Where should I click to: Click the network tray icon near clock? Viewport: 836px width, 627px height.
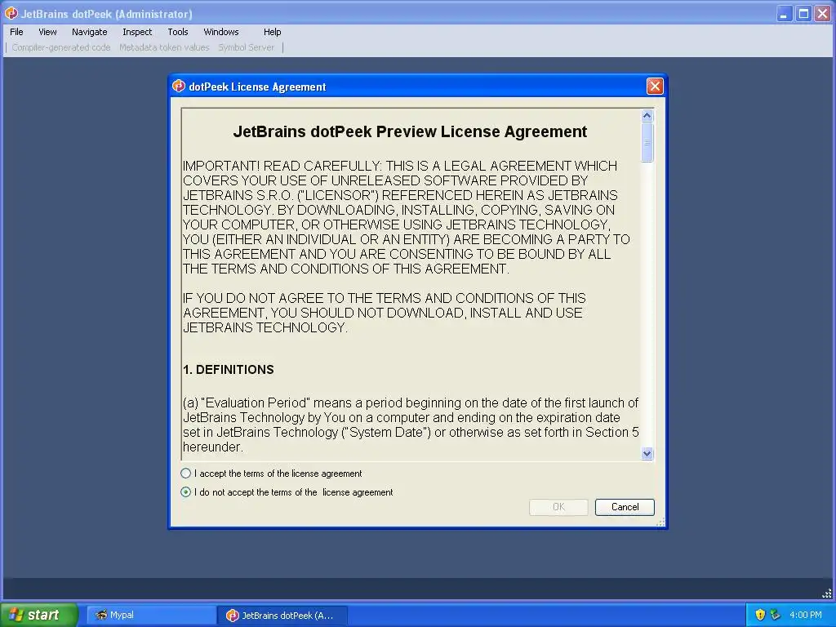[775, 615]
